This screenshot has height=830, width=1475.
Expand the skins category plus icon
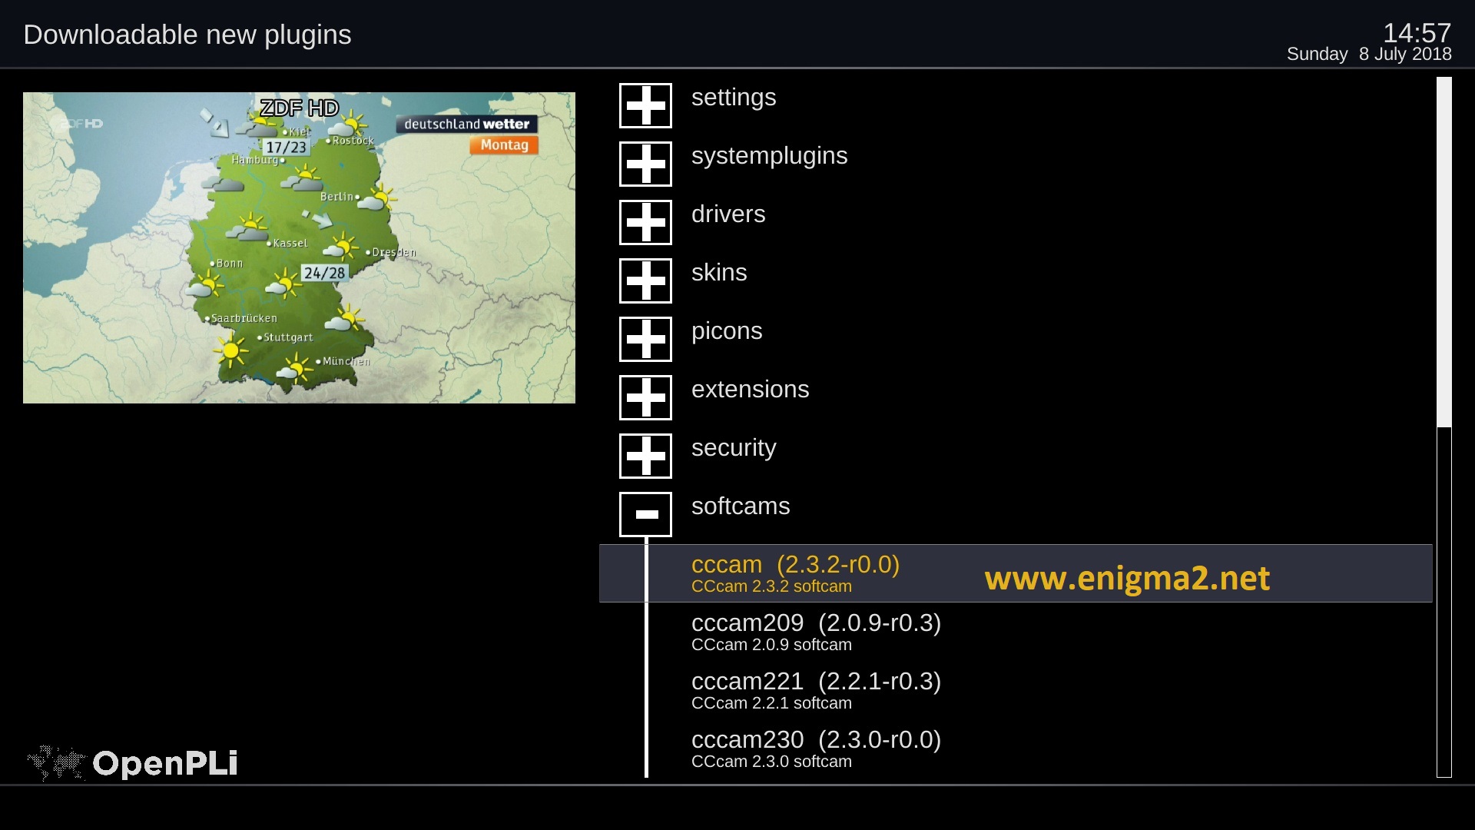click(645, 281)
